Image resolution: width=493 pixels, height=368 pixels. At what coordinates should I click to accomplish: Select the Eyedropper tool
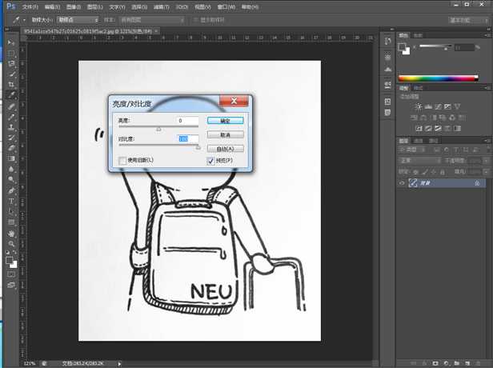[11, 94]
